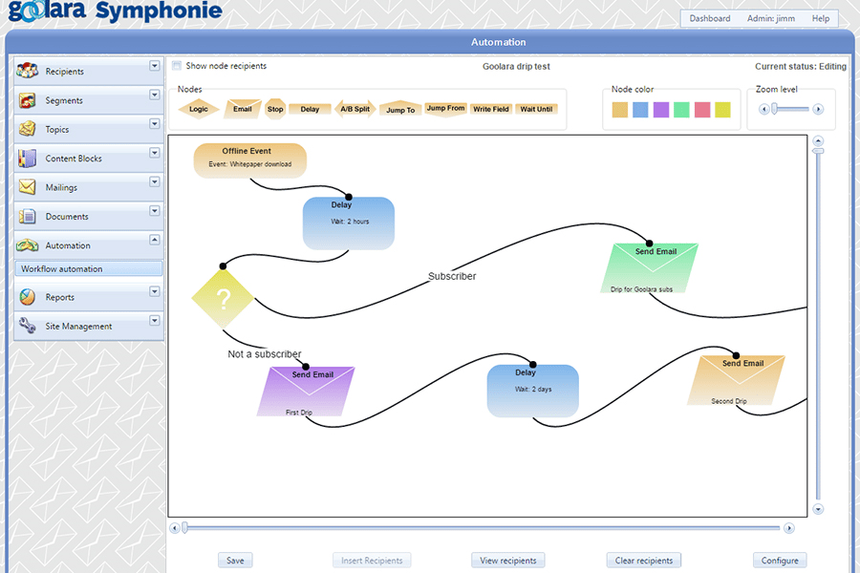The width and height of the screenshot is (860, 573).
Task: Choose the Jump To node
Action: click(x=400, y=108)
